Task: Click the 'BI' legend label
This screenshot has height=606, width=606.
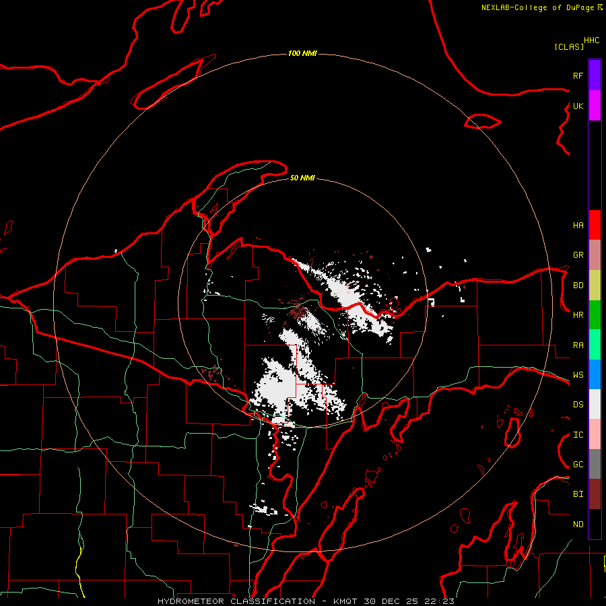Action: pyautogui.click(x=578, y=494)
